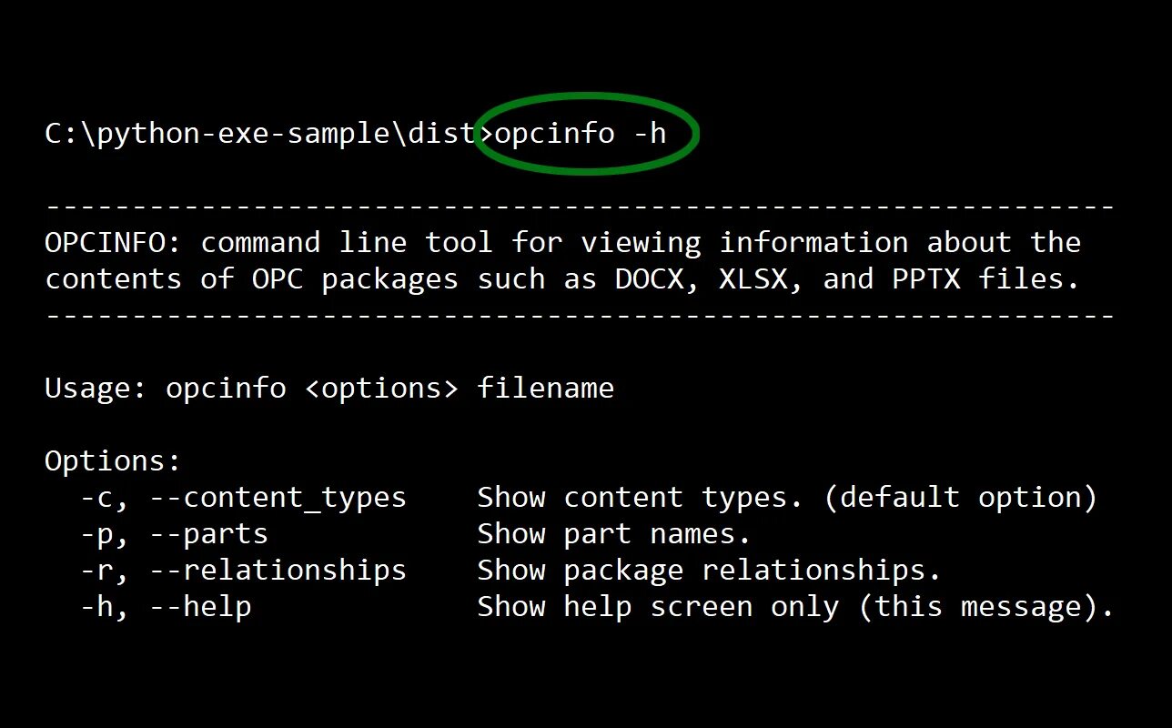Click the circled 'opcinfo -h' command
The width and height of the screenshot is (1172, 728).
[x=581, y=134]
